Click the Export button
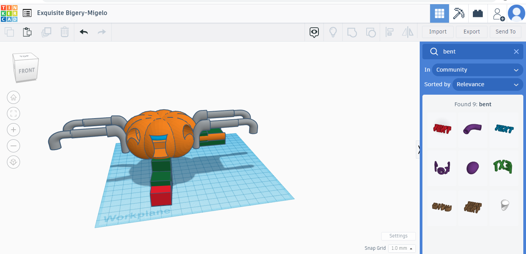Screen dimensions: 526x254 click(471, 32)
